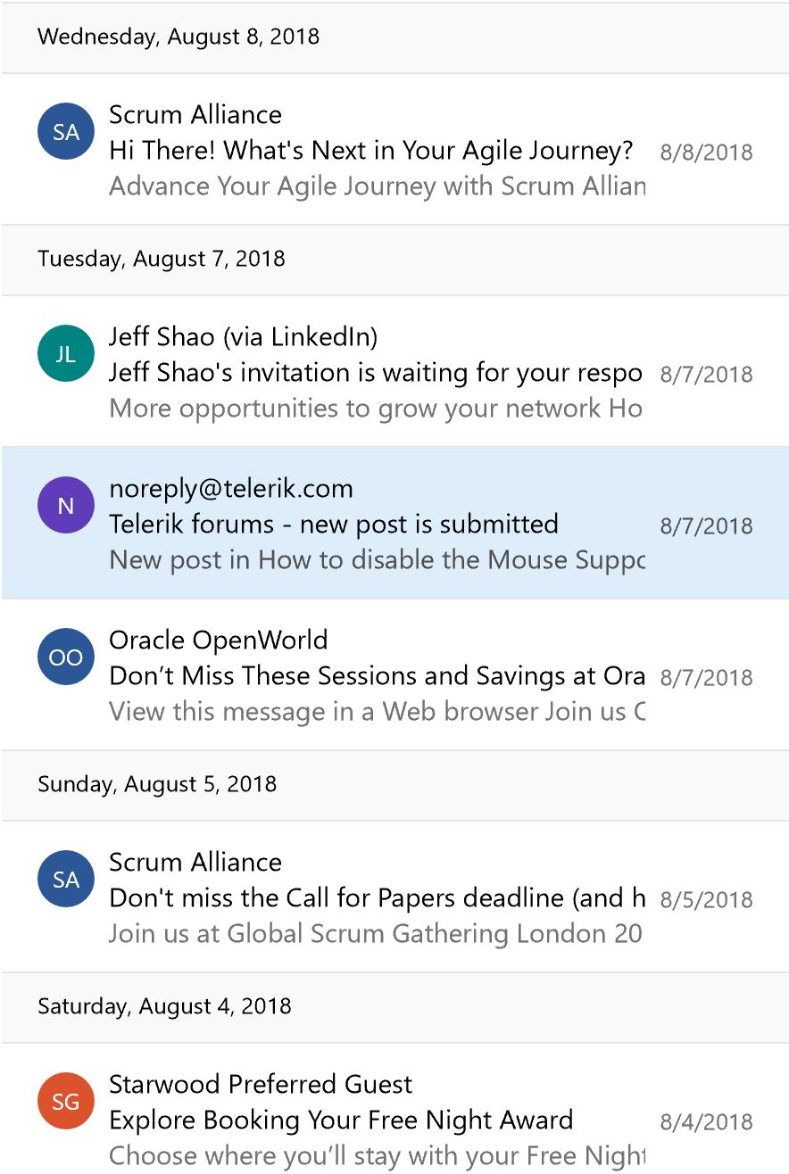
Task: Click the orange SG Starwood avatar
Action: pos(66,1102)
